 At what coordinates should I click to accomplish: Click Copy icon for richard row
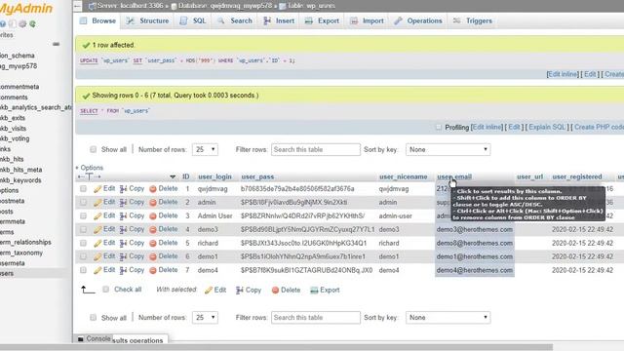124,243
